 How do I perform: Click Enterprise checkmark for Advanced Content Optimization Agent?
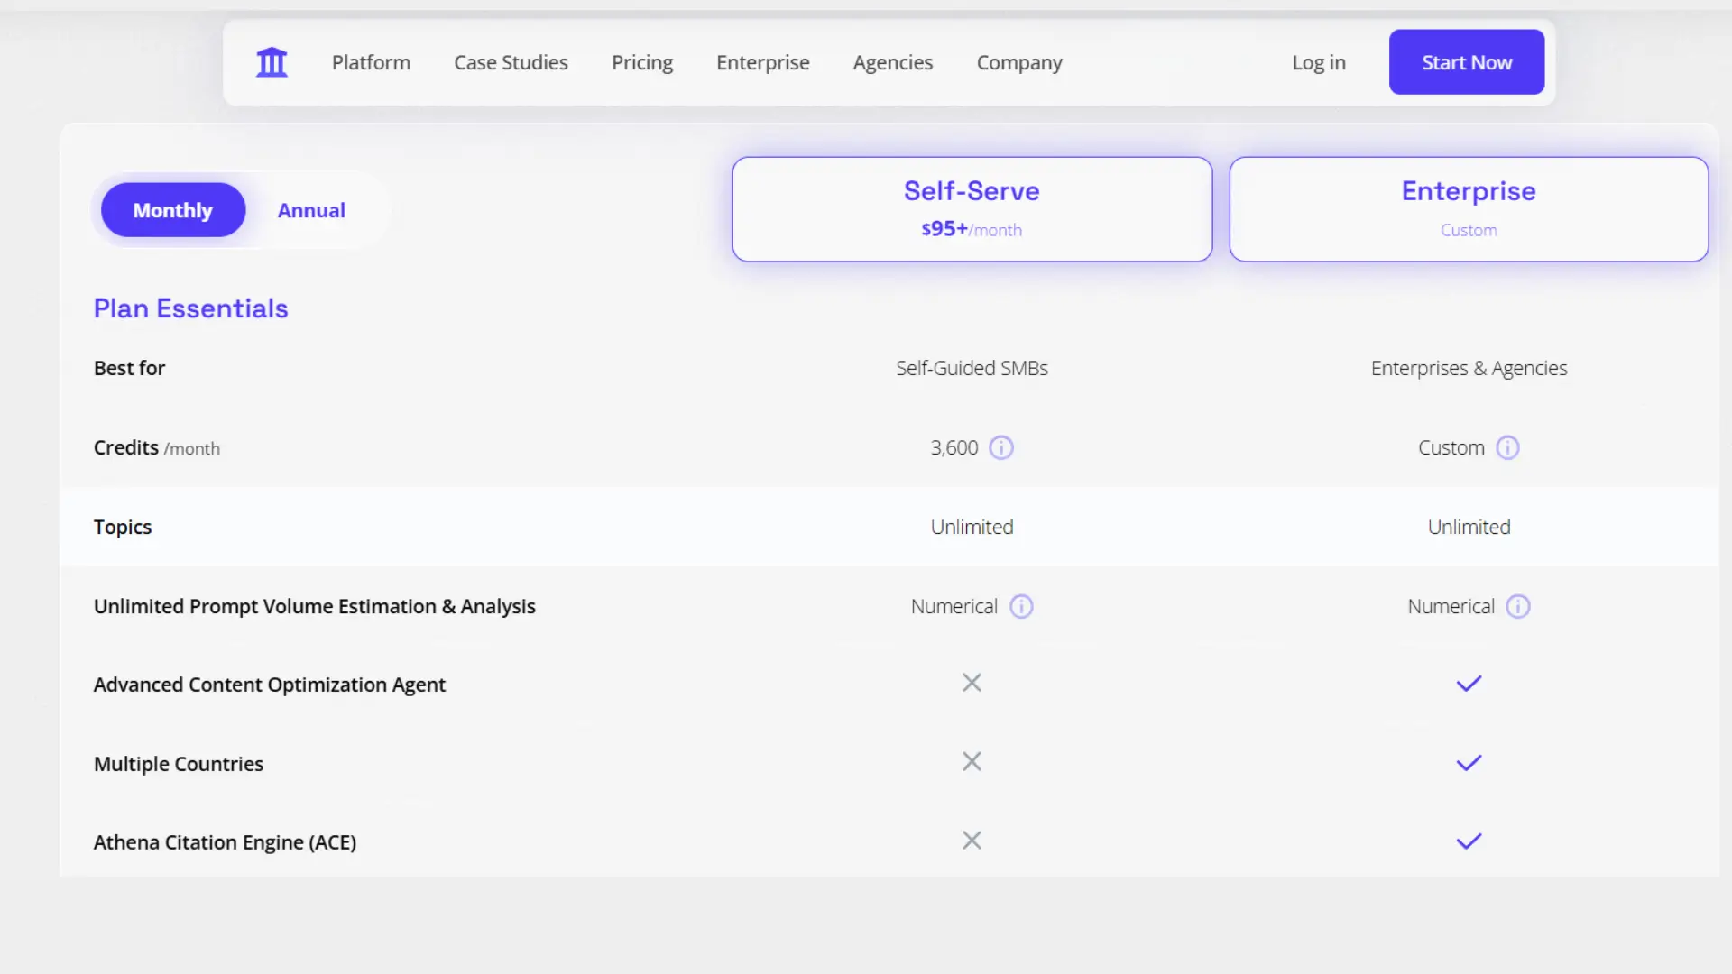[1468, 684]
